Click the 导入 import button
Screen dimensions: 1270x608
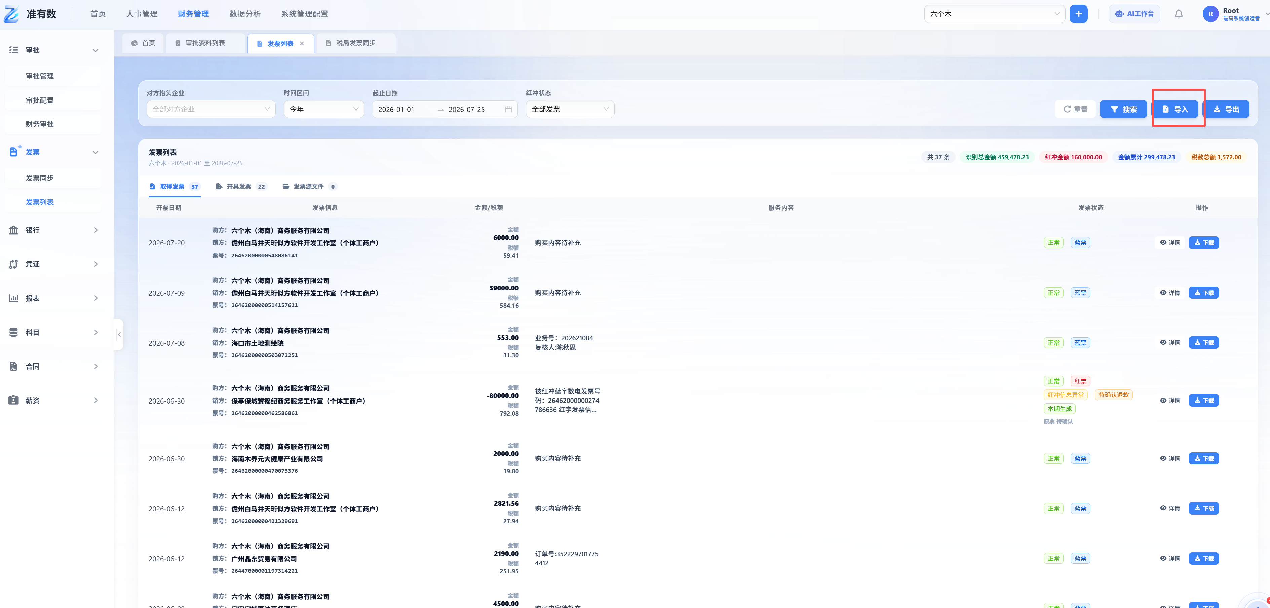(1175, 109)
